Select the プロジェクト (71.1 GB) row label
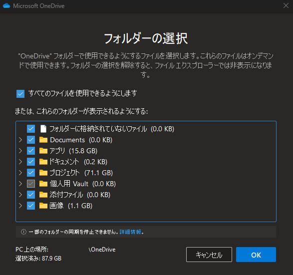 click(81, 173)
